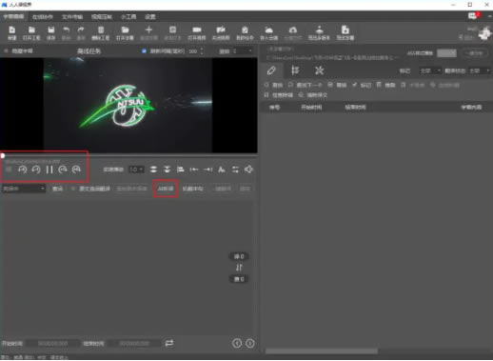Click the split subtitle line icon

(x=168, y=170)
